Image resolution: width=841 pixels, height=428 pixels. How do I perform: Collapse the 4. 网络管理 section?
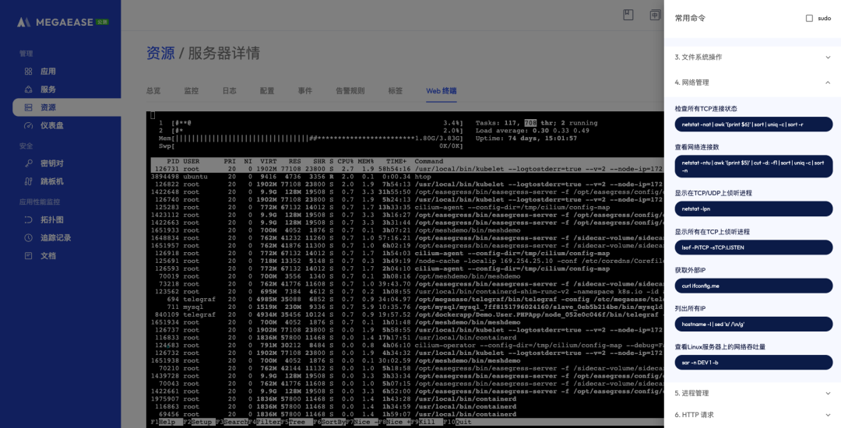827,82
